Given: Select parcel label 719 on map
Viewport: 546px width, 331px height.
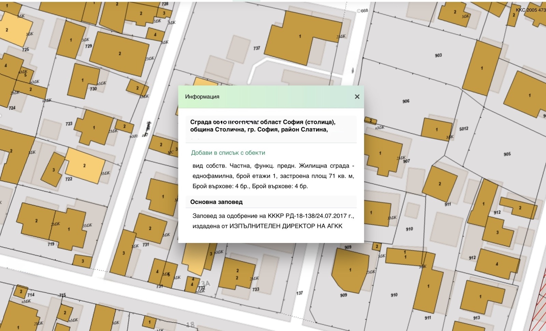Looking at the screenshot, I should [x=51, y=244].
